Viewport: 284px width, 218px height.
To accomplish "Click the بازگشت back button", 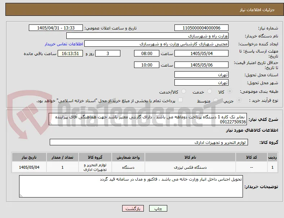I will 133,208.
